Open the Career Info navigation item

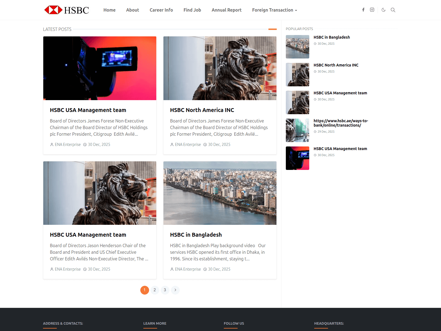(161, 10)
